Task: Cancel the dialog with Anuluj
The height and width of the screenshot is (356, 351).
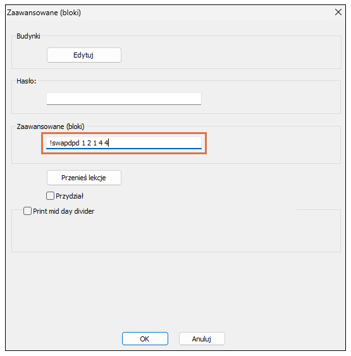Action: 202,339
